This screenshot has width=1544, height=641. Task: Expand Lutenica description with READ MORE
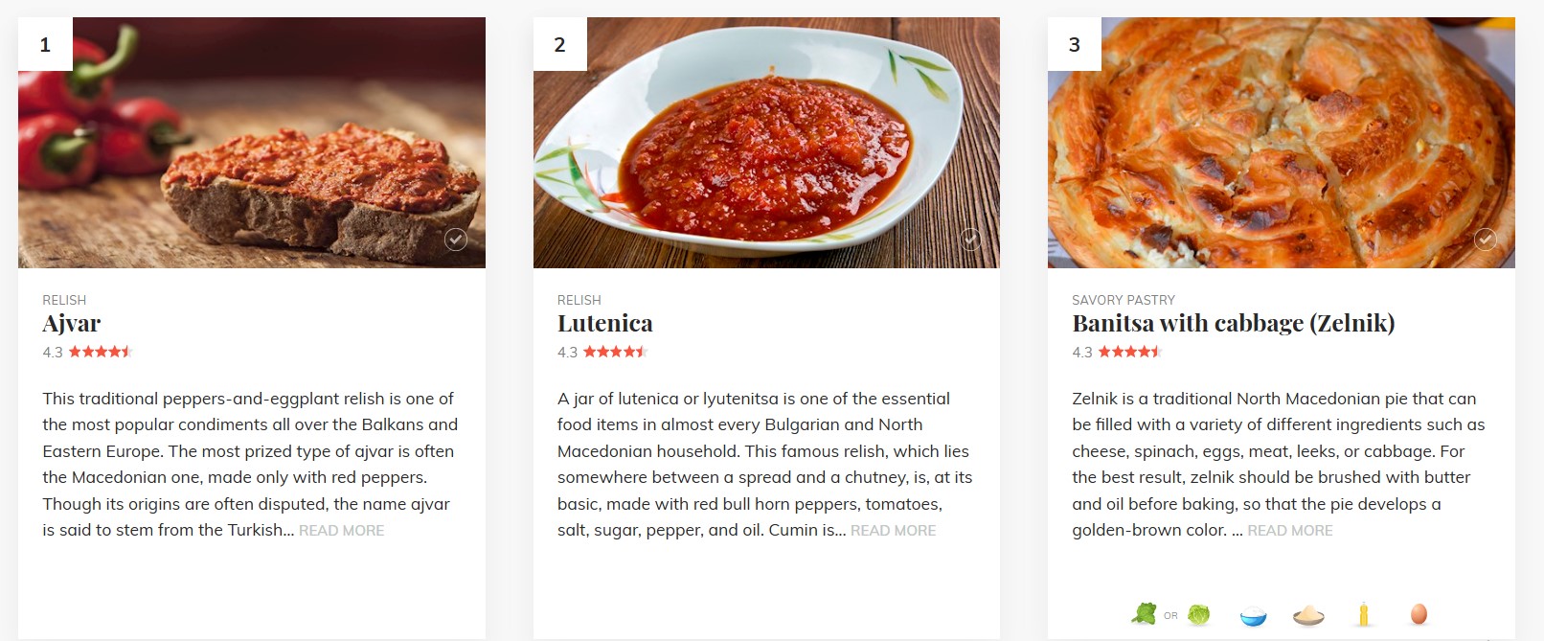point(893,531)
